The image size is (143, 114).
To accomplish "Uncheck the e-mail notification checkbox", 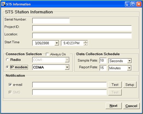I will coord(10,85).
